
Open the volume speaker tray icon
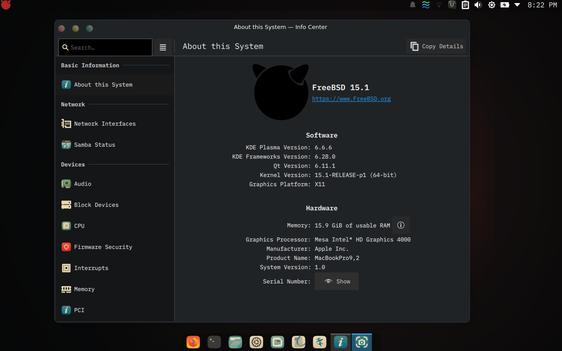point(478,5)
